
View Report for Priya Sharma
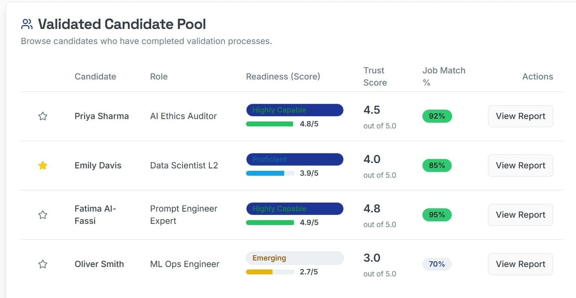(x=520, y=116)
